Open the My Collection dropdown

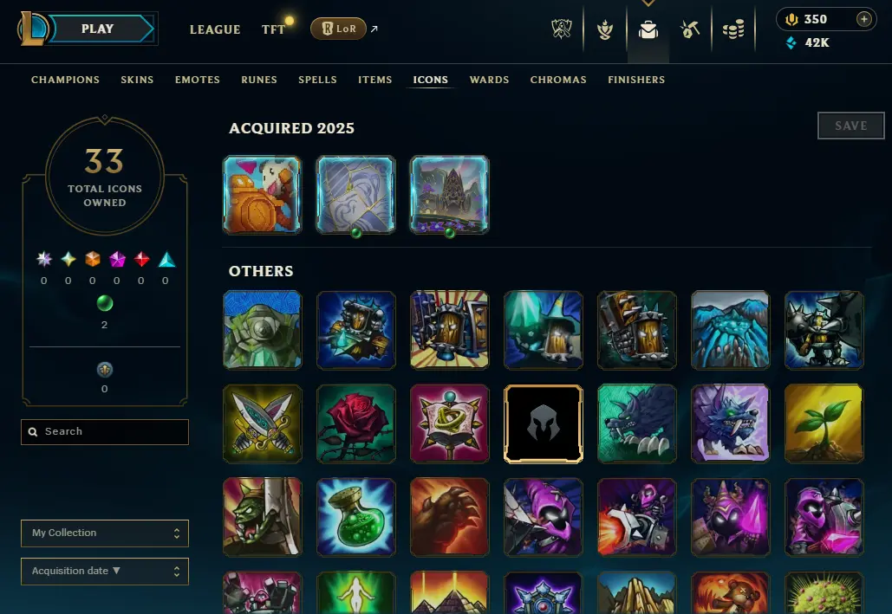pyautogui.click(x=105, y=533)
